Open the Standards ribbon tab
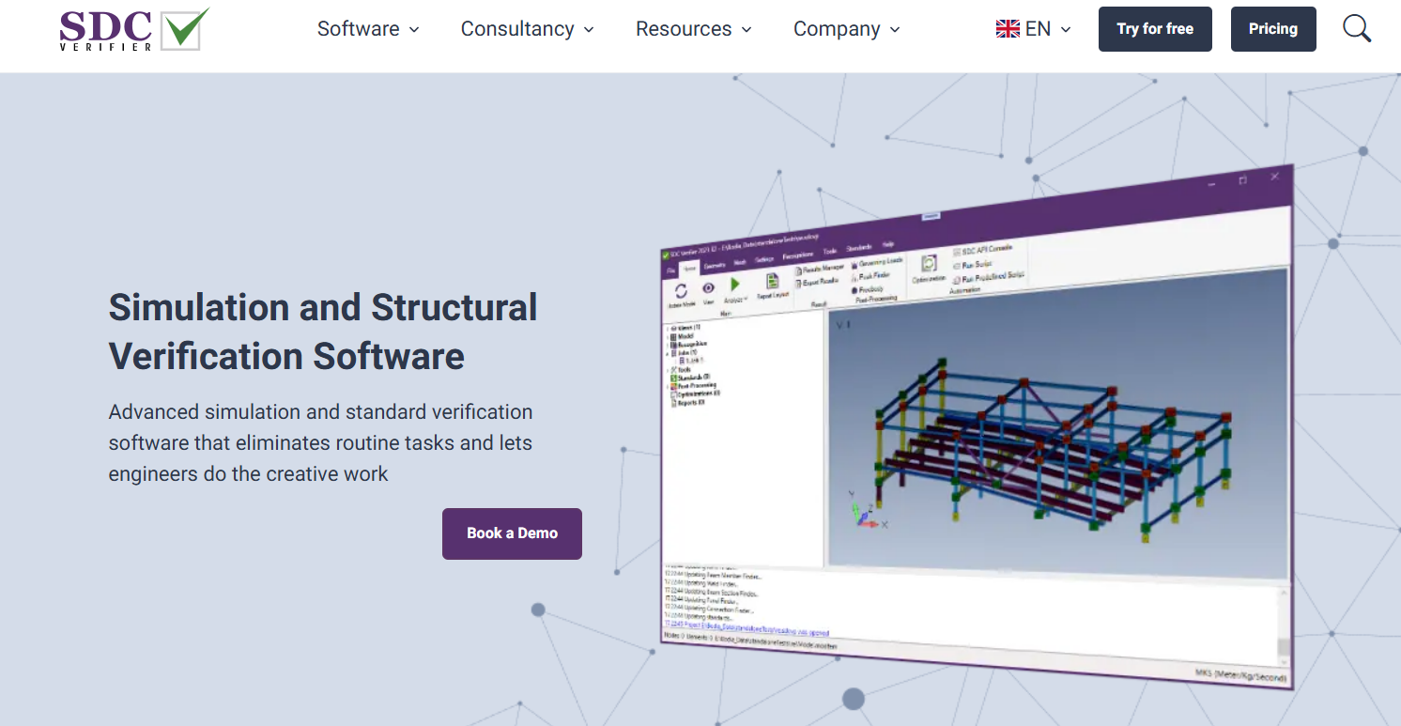Screen dimensions: 1401x726 point(858,248)
